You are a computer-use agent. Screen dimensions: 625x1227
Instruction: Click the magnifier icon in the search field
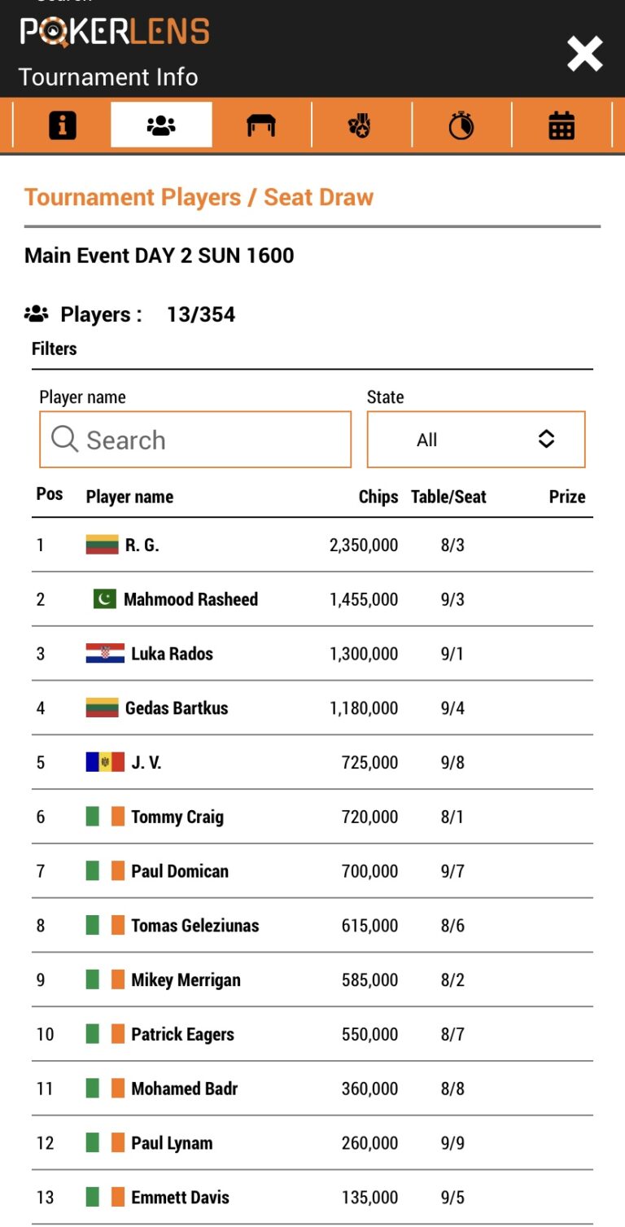coord(63,439)
